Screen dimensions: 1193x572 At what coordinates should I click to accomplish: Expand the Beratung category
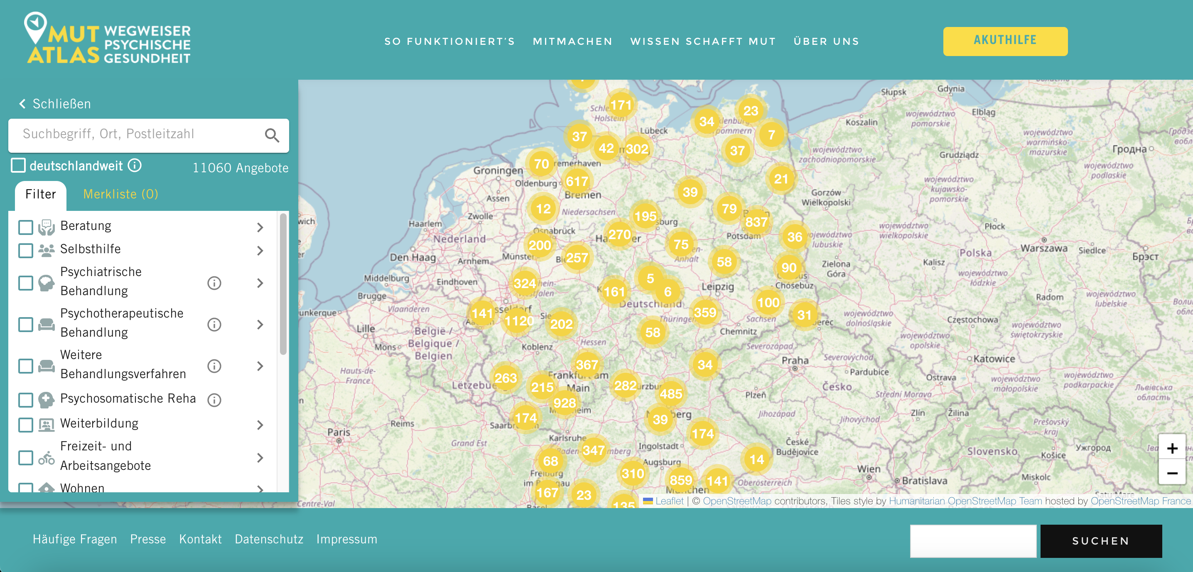[x=260, y=227]
